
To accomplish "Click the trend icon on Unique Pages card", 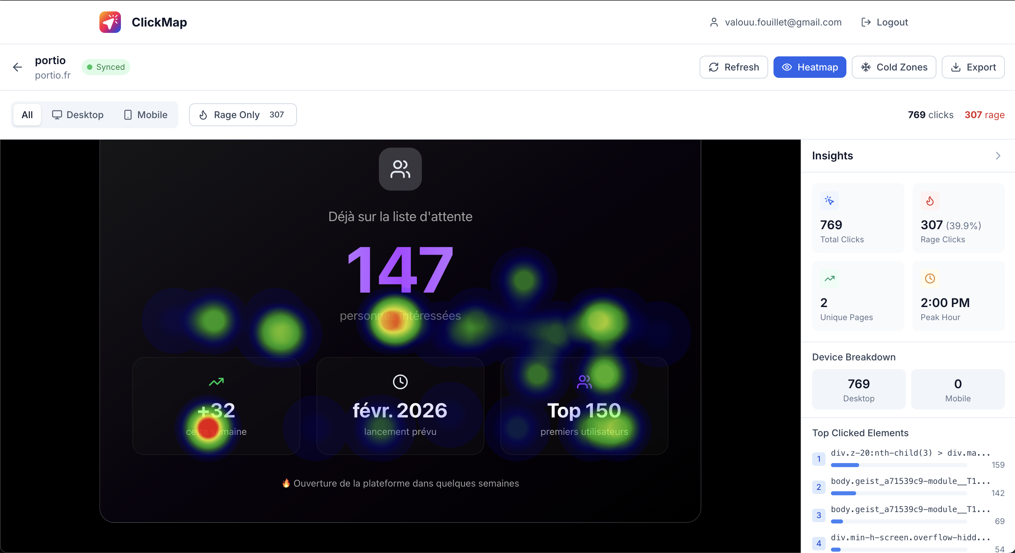I will point(829,279).
